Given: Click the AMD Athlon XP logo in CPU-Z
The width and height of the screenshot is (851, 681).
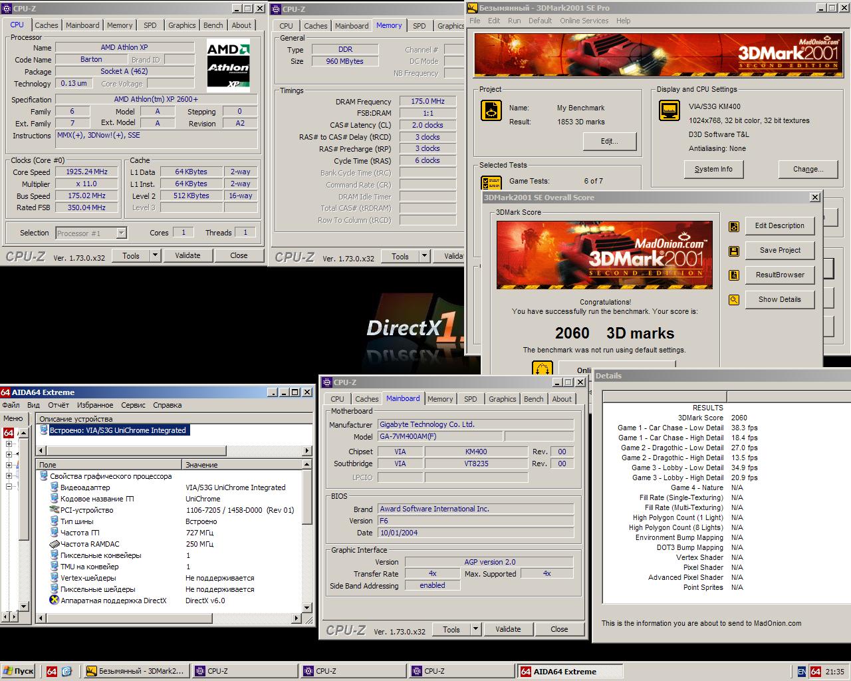Looking at the screenshot, I should coord(229,66).
